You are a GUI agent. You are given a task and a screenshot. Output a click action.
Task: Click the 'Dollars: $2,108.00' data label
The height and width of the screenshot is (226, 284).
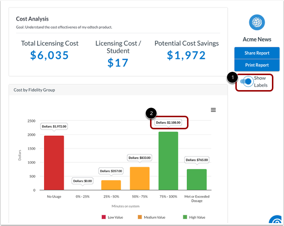coord(168,122)
